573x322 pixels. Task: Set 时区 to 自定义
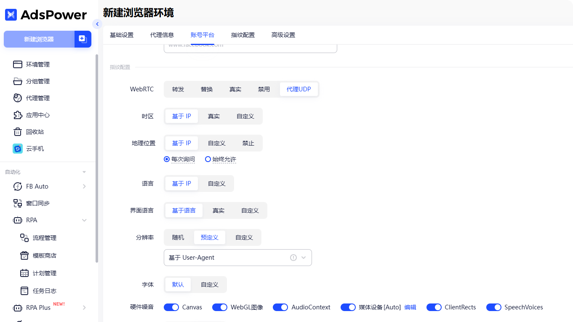tap(245, 116)
